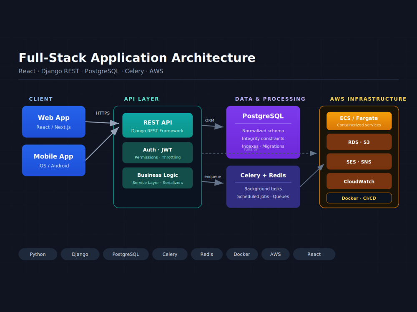Select the Docker tag pill

[242, 254]
